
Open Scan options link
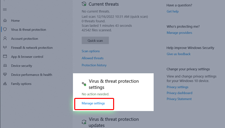point(91,51)
